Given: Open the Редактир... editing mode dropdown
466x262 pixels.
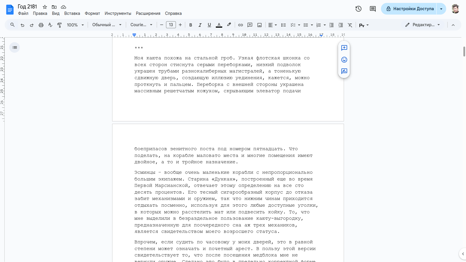Looking at the screenshot, I should [423, 25].
